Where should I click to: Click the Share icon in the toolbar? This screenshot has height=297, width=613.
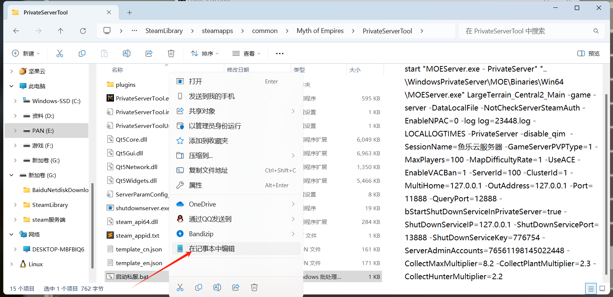tap(149, 53)
